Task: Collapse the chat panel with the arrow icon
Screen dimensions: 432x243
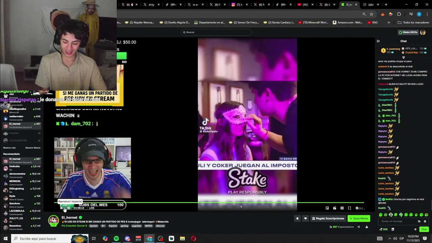Action: coord(378,41)
